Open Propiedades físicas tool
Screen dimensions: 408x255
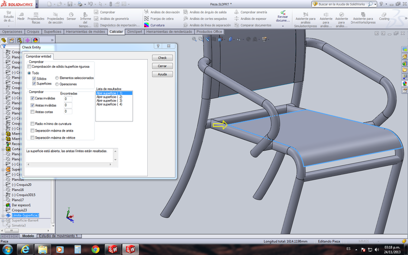click(36, 18)
